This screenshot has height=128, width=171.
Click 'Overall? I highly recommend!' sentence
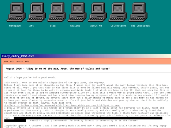[x=48, y=121]
